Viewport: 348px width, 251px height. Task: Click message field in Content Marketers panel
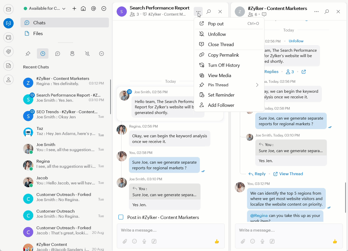[x=289, y=230]
